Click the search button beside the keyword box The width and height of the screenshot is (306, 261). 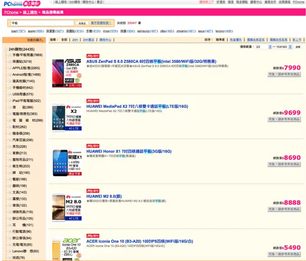pos(82,23)
